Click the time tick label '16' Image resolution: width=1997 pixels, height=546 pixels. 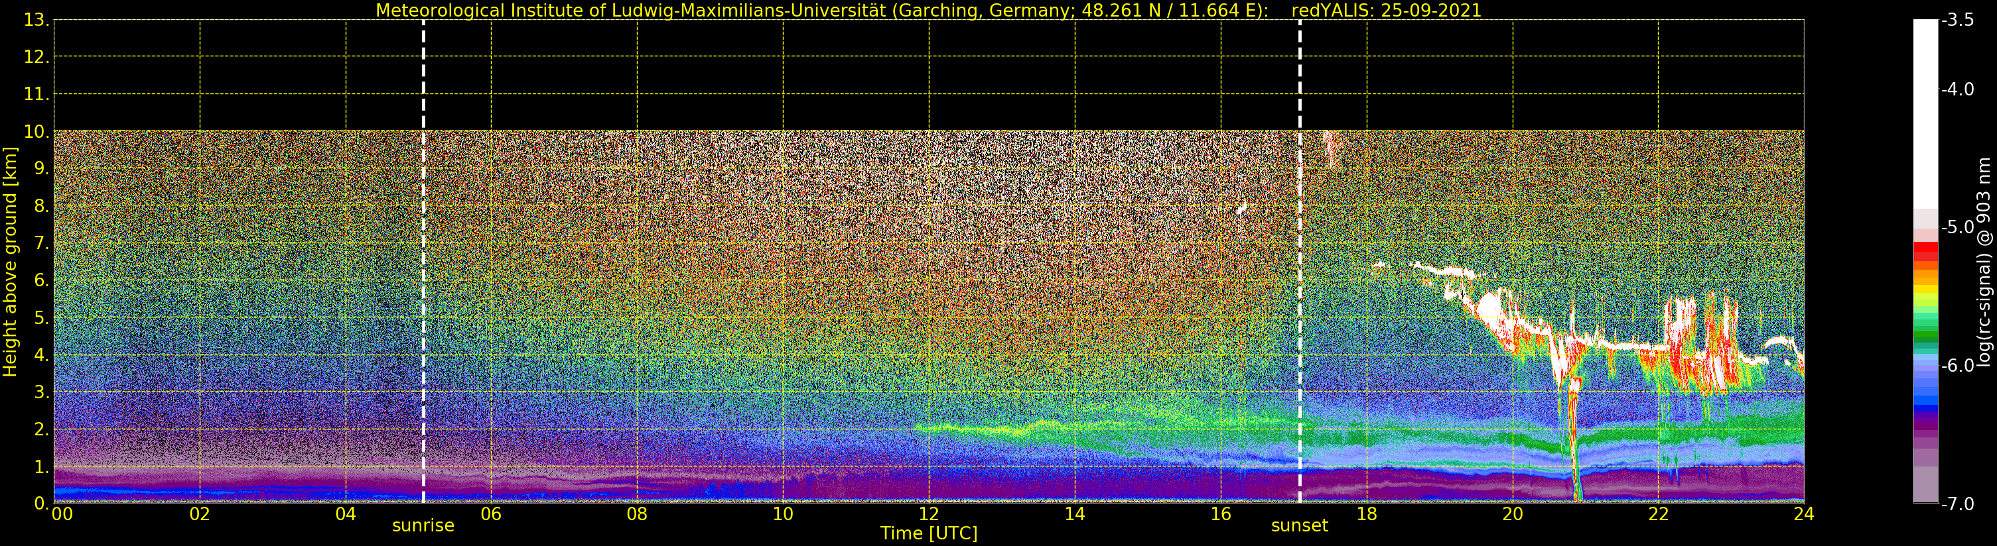point(1221,514)
